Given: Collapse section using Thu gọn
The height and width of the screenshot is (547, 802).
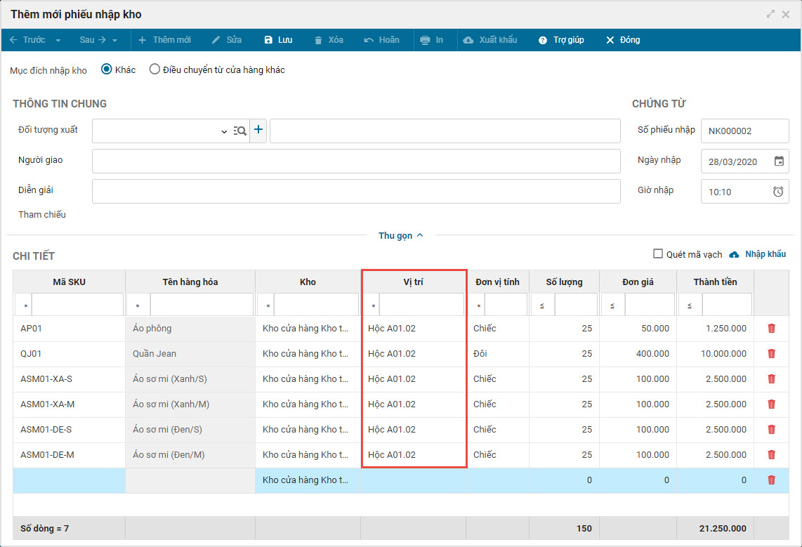Looking at the screenshot, I should pyautogui.click(x=400, y=235).
